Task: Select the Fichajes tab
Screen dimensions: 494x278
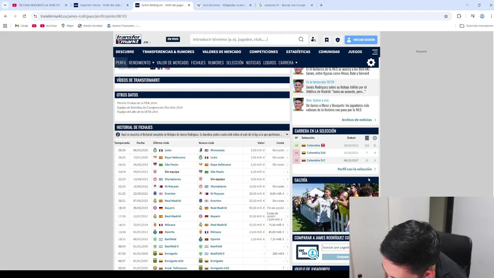Action: [x=198, y=63]
